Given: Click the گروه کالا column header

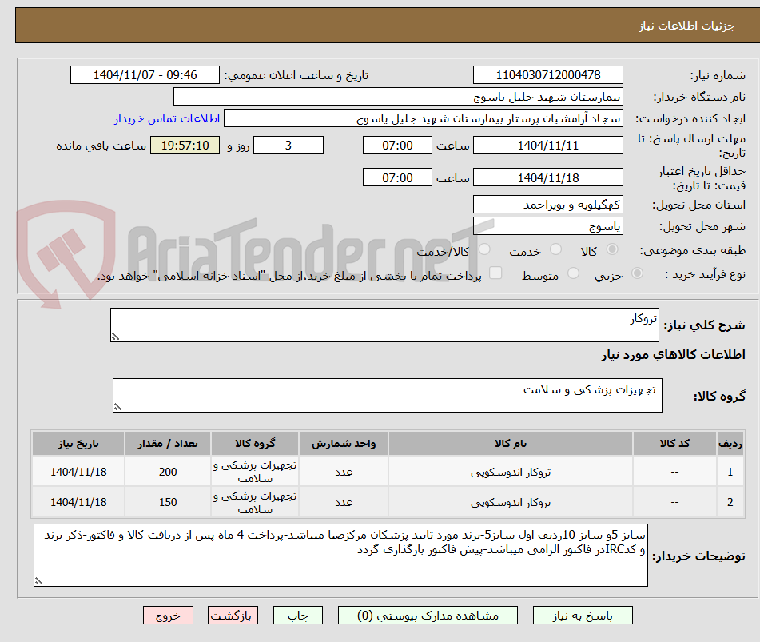Looking at the screenshot, I should (x=255, y=443).
